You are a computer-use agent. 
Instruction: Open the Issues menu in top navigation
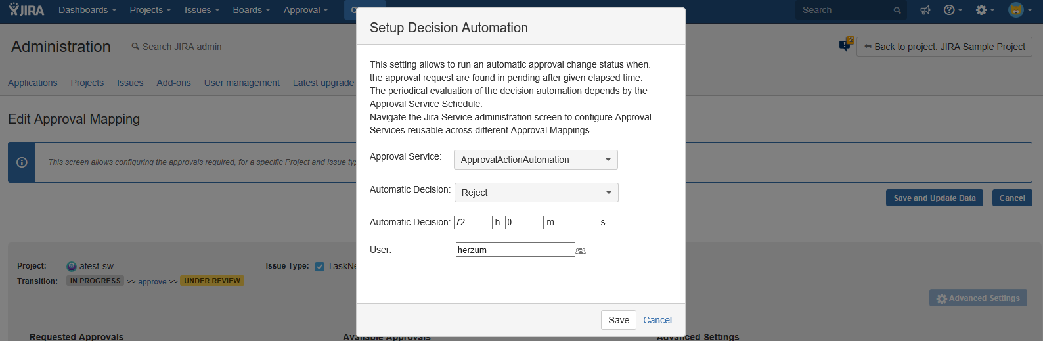tap(202, 10)
